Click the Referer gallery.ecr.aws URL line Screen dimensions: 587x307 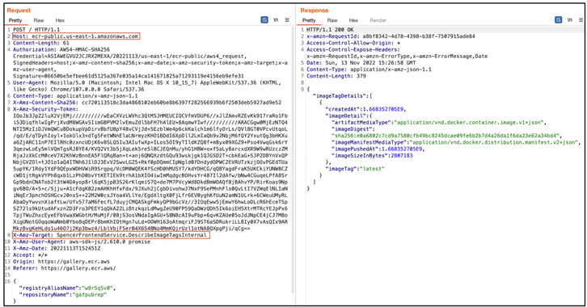(65, 268)
